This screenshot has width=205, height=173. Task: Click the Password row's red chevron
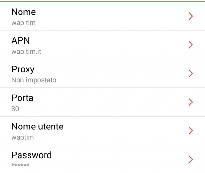click(x=191, y=159)
